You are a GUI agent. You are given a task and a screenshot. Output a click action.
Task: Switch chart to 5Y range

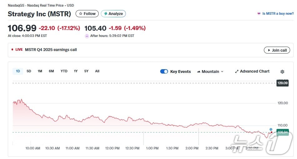[86, 71]
